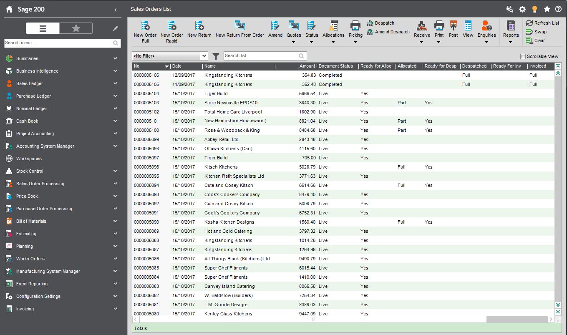567x335 pixels.
Task: Expand the Stock Control chevron
Action: pyautogui.click(x=116, y=171)
